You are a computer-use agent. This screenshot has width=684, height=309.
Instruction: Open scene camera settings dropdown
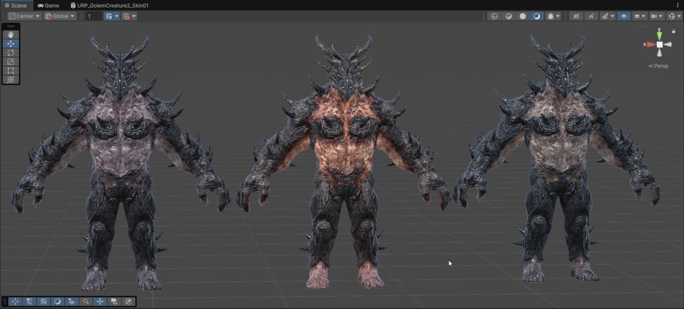[x=657, y=17]
